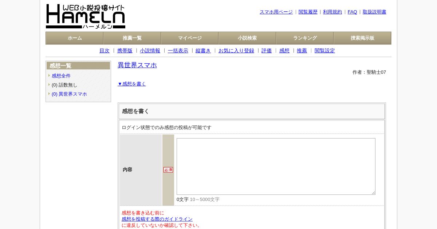
Task: Open the 推薦一覧 menu tab
Action: pyautogui.click(x=132, y=38)
